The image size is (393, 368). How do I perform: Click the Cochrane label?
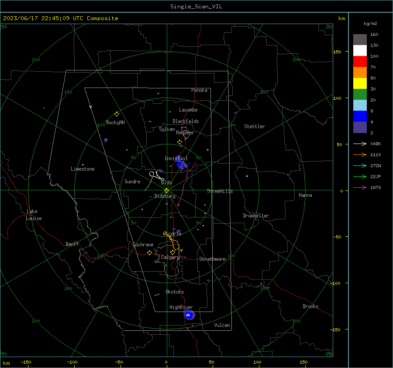143,245
